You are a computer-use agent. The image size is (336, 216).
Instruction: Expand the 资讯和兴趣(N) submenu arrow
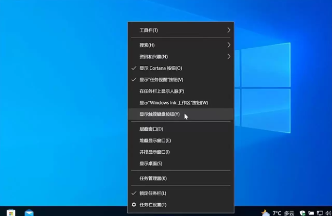pos(229,56)
